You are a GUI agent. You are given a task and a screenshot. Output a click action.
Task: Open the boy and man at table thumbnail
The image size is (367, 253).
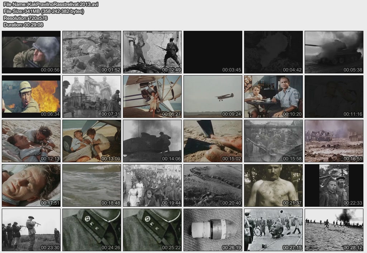click(273, 96)
